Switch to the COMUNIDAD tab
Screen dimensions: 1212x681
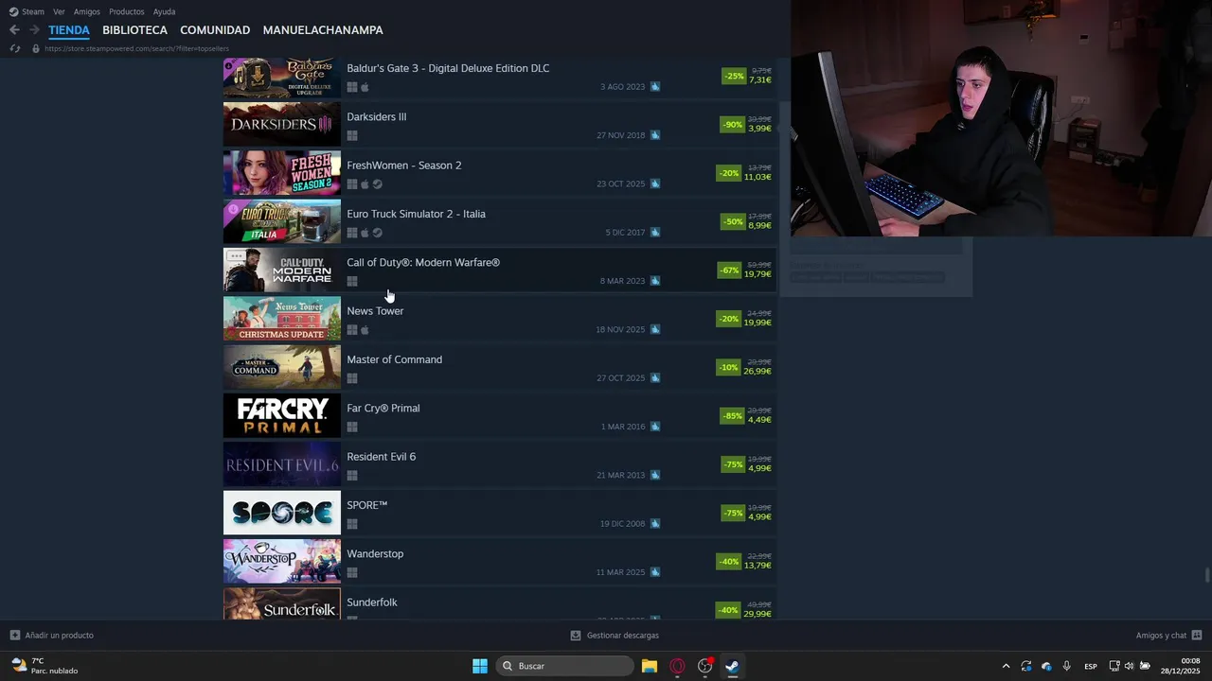click(x=215, y=30)
